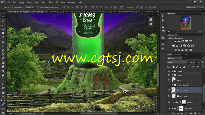Hide the Mountains group

(x=169, y=109)
